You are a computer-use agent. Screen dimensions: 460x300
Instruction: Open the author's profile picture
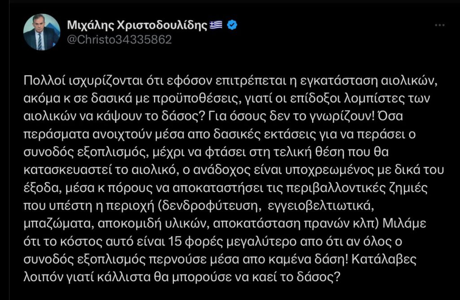click(x=42, y=32)
